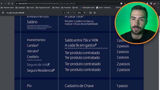Open the Aéreas bookmark folder
Screen dimensions: 160x90
[56, 8]
